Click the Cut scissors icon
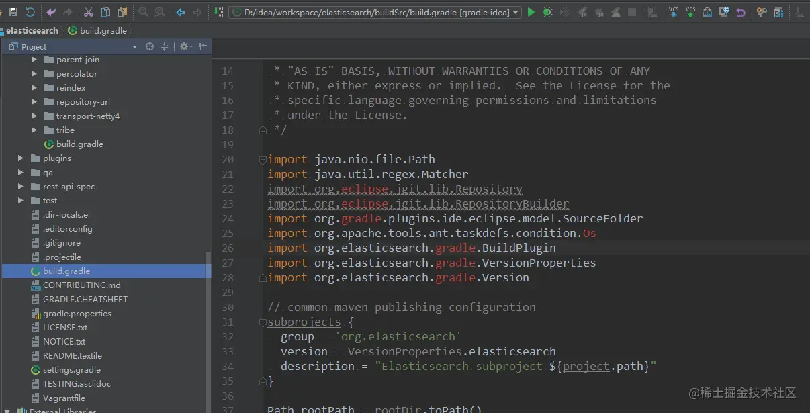 click(89, 12)
